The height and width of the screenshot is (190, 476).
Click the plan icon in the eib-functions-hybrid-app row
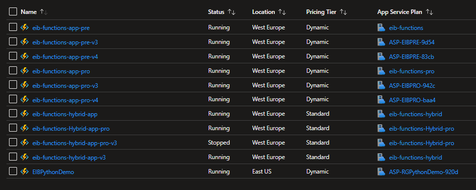click(381, 114)
